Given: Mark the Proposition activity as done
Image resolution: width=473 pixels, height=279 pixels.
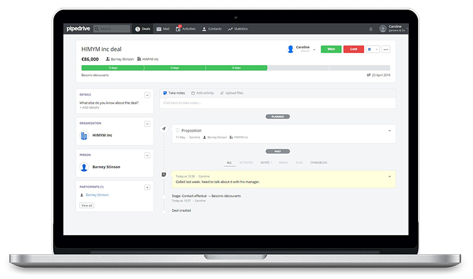Looking at the screenshot, I should [x=177, y=130].
